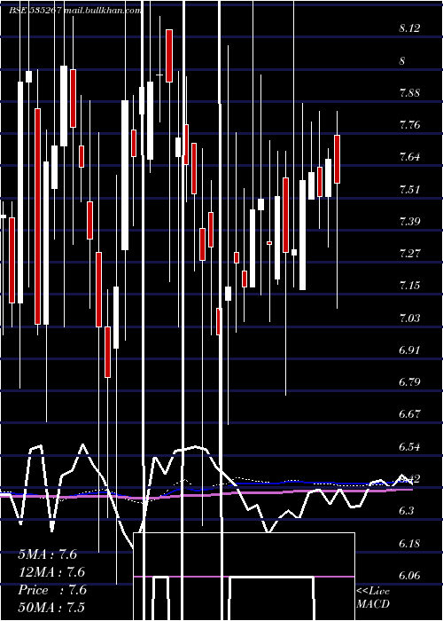This screenshot has height=621, width=443.
Task: Select the 50MA : 7.5 readout
Action: [51, 608]
